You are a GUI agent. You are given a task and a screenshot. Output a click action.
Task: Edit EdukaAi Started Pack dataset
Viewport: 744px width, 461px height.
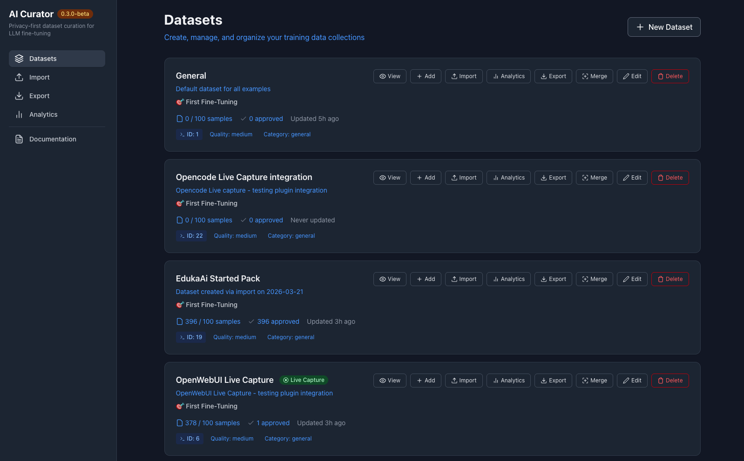[x=632, y=279]
